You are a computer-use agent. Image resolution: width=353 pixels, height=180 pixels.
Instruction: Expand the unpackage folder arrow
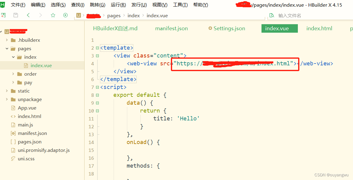tap(7, 99)
